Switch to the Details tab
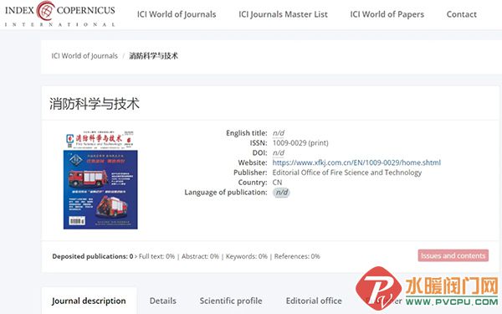The image size is (502, 314). [x=163, y=301]
